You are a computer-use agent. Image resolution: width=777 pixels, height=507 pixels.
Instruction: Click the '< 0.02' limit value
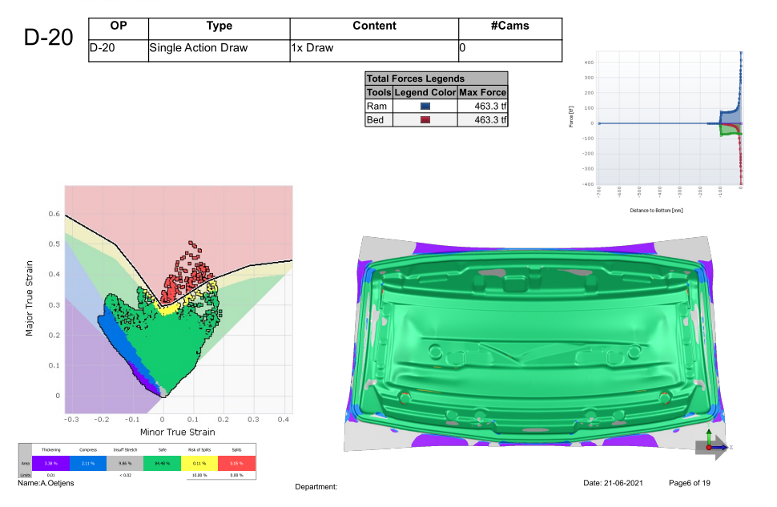tap(126, 475)
